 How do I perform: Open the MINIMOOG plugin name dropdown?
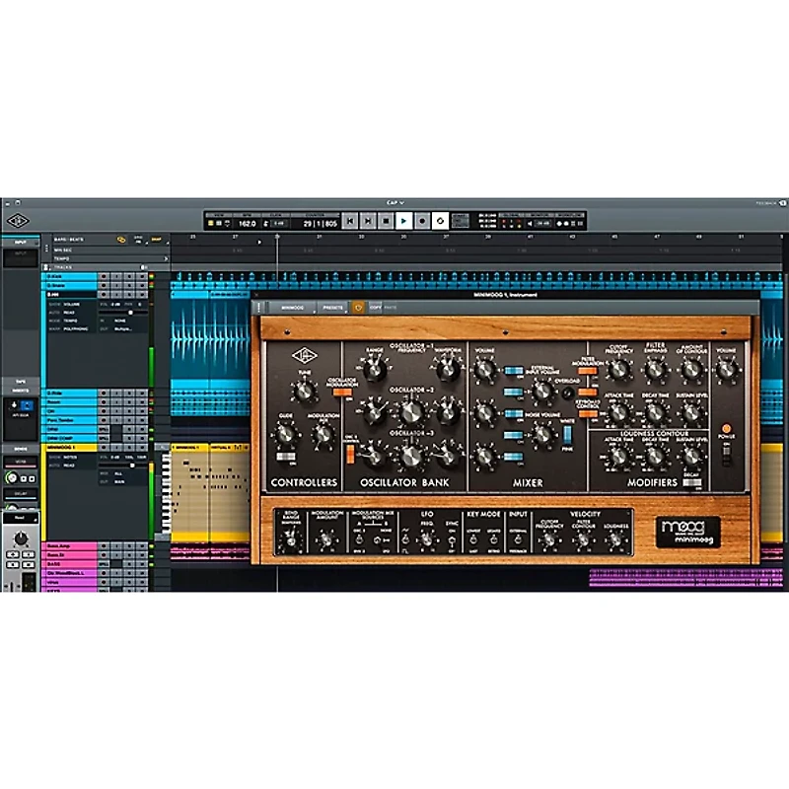293,308
